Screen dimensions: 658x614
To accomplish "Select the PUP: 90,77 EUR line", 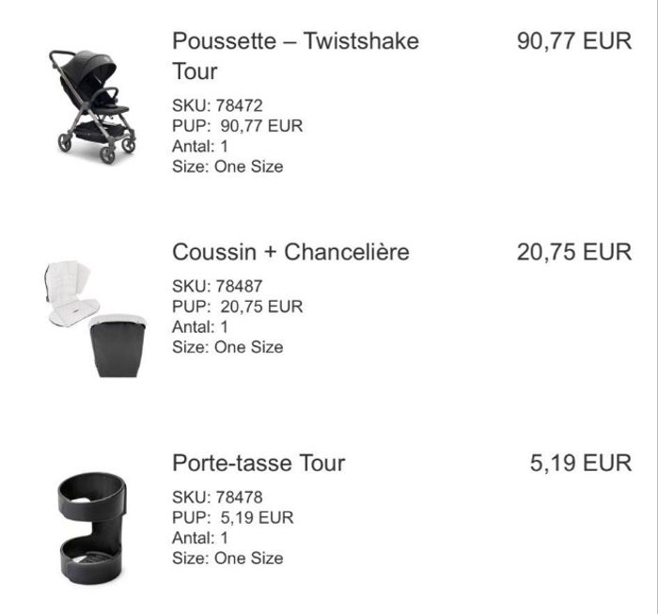I will 238,126.
